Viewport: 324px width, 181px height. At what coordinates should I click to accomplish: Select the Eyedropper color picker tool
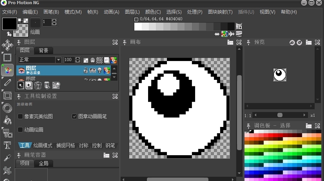[7, 158]
